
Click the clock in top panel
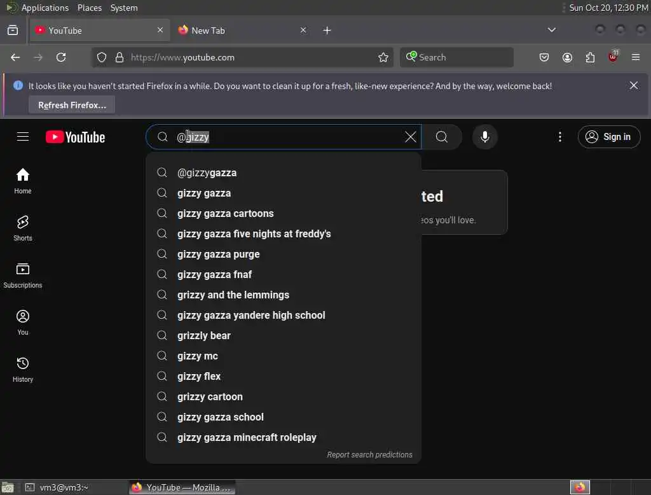point(608,8)
